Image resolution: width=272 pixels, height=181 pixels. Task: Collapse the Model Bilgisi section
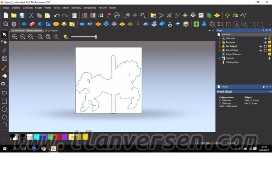(x=270, y=91)
